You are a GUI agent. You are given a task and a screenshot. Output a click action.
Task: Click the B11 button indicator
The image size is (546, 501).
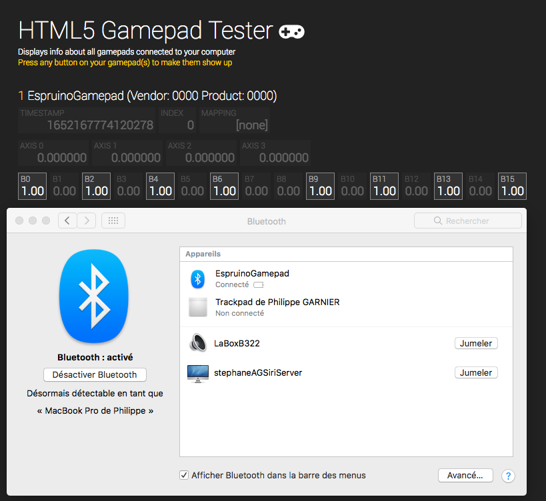385,186
